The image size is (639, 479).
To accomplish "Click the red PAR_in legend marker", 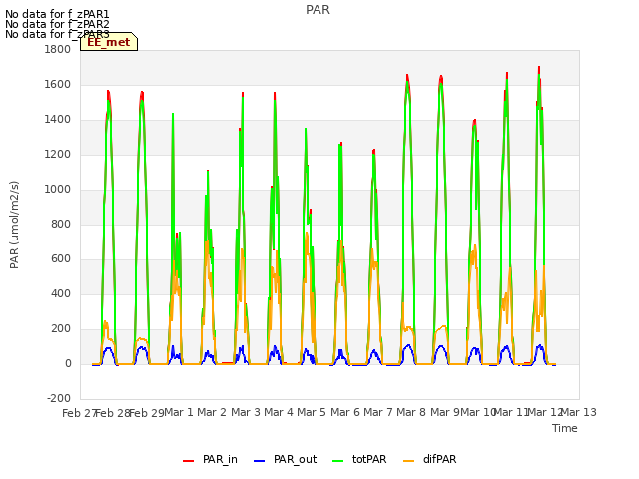I will pos(189,461).
